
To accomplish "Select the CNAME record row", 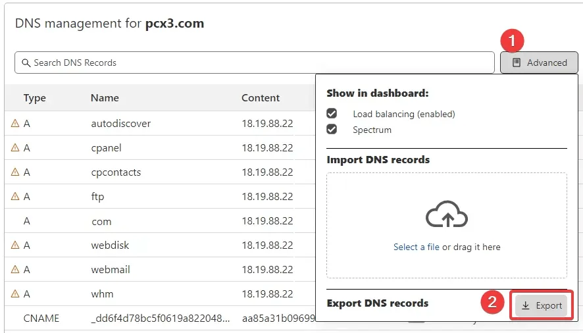I will tap(160, 318).
